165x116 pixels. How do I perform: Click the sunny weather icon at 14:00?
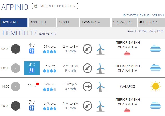(x=155, y=86)
